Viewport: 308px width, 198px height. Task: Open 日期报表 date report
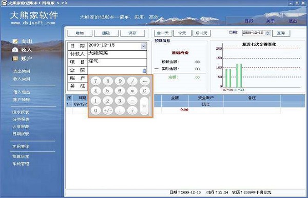[21, 134]
